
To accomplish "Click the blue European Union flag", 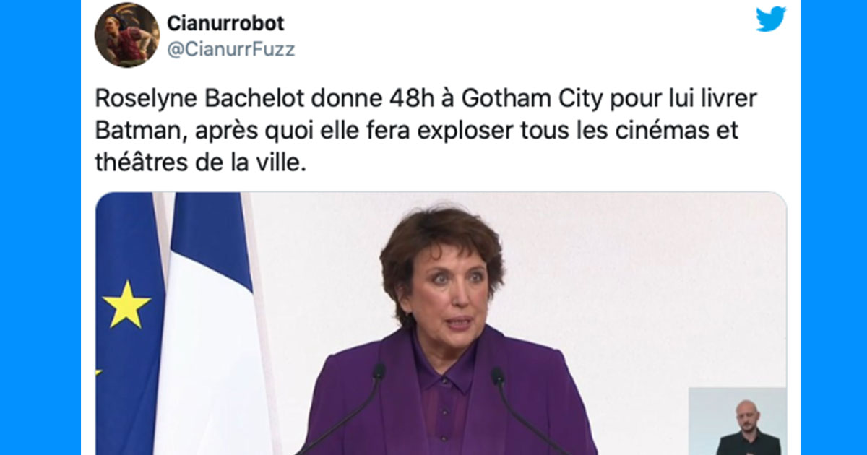I will pyautogui.click(x=130, y=324).
